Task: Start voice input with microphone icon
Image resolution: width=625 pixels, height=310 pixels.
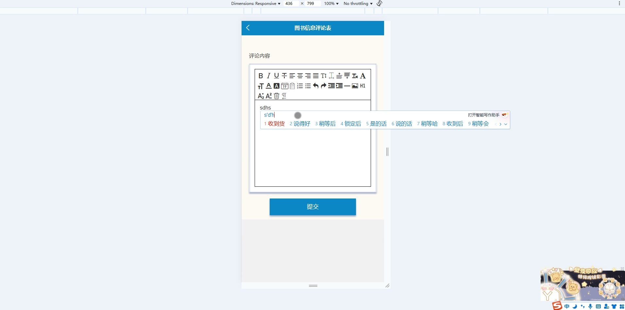Action: tap(590, 306)
